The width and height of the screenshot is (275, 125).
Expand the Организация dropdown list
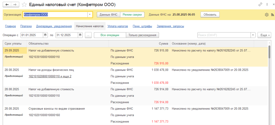pos(90,14)
